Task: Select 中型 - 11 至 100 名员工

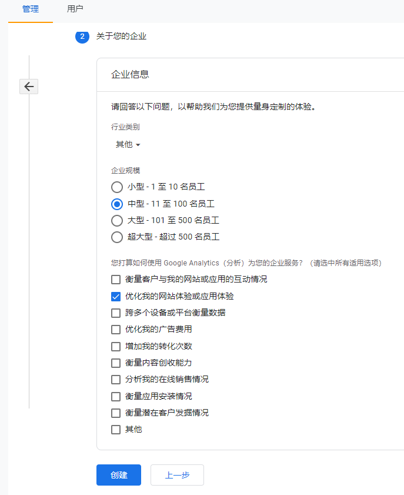Action: click(x=116, y=204)
